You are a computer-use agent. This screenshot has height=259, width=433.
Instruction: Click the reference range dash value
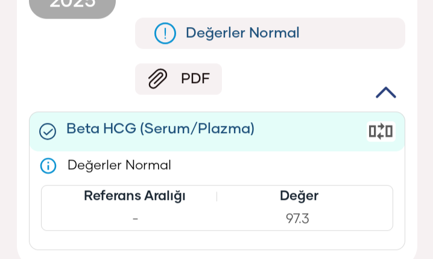pos(135,219)
